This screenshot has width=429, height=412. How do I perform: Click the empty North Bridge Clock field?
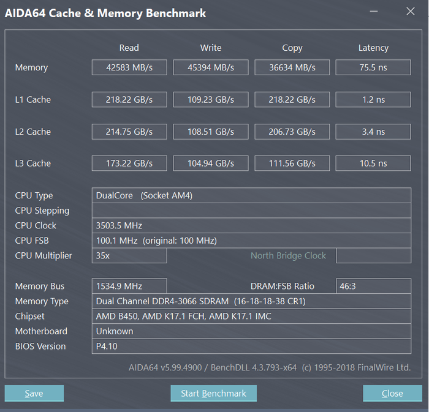click(373, 255)
